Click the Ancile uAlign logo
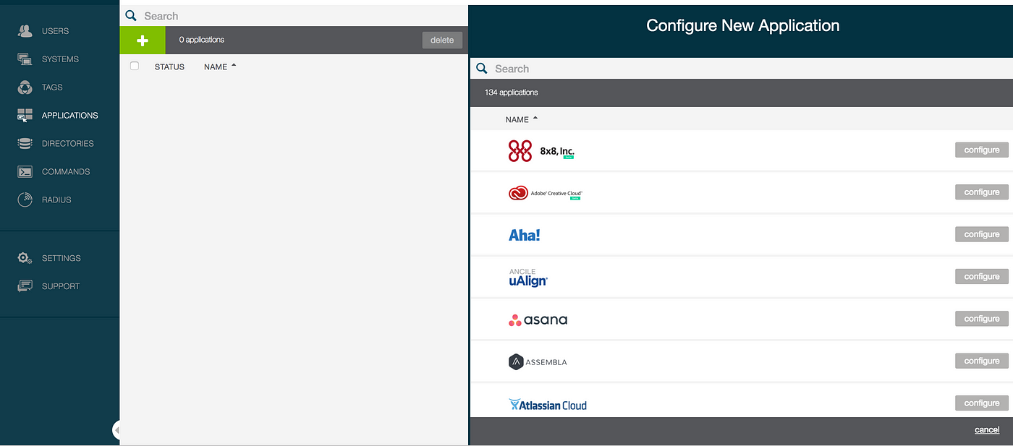Image resolution: width=1013 pixels, height=446 pixels. coord(528,277)
